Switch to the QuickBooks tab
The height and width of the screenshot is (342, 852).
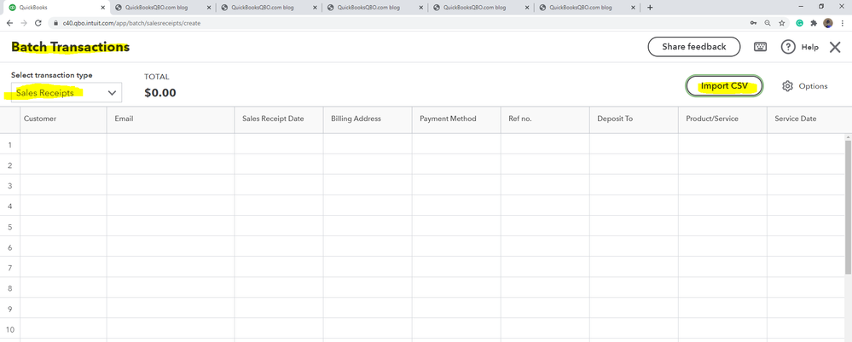coord(56,8)
